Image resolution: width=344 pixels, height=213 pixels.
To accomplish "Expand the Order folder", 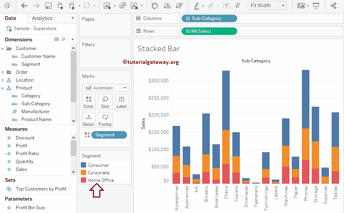I will (x=3, y=72).
